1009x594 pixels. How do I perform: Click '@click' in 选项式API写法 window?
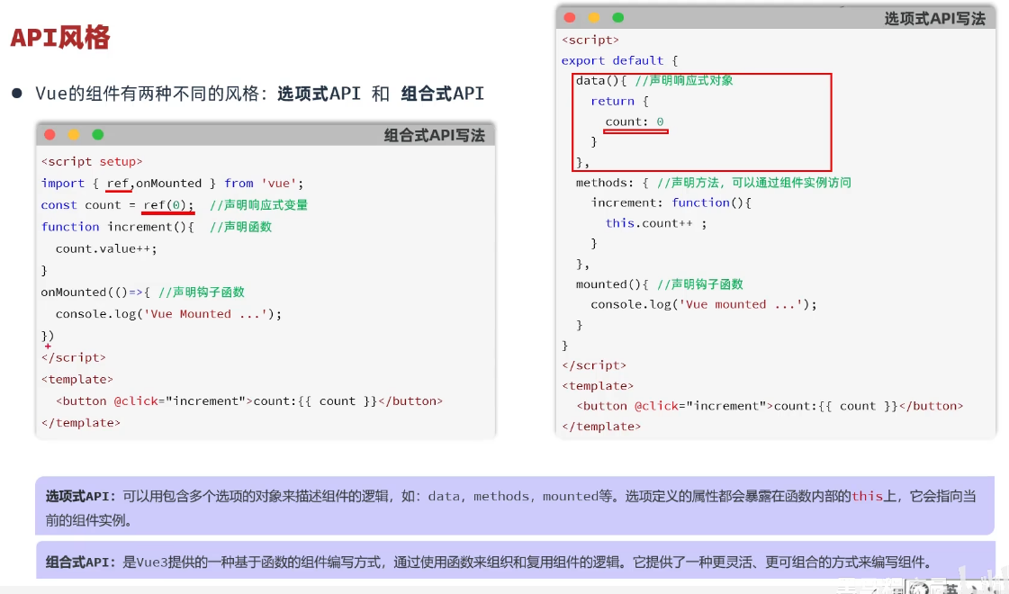coord(656,406)
